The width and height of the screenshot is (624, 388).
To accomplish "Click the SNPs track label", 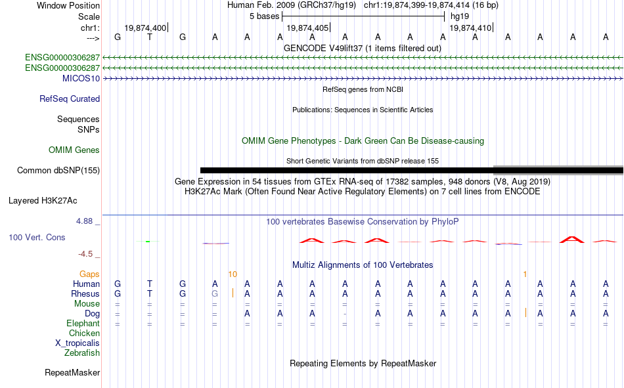I will point(89,129).
